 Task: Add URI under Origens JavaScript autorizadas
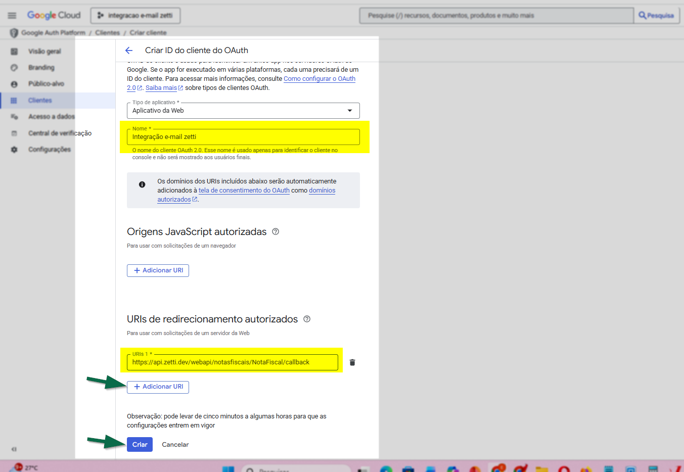click(x=158, y=270)
